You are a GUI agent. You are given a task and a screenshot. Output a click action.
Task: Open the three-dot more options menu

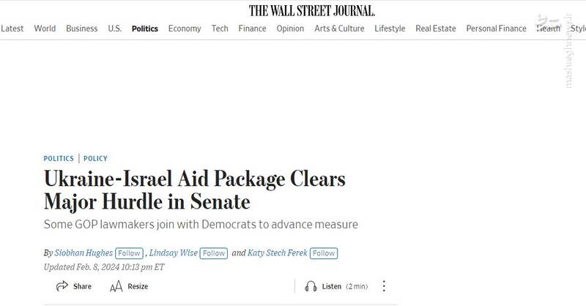384,286
